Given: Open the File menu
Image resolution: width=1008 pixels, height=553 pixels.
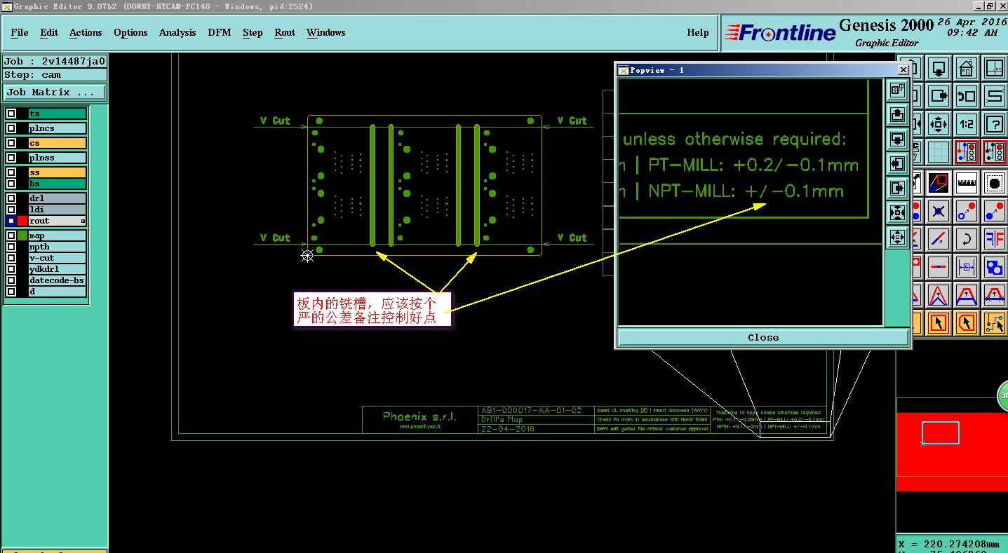Looking at the screenshot, I should click(20, 32).
